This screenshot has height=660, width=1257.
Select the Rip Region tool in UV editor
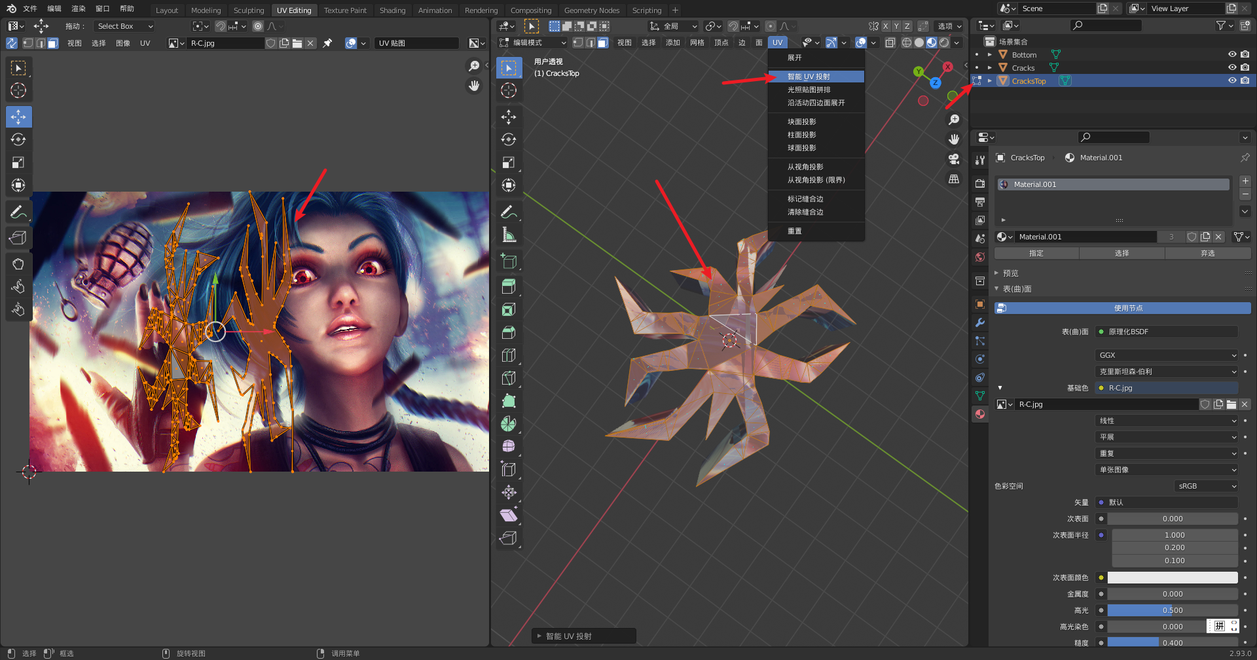point(18,237)
